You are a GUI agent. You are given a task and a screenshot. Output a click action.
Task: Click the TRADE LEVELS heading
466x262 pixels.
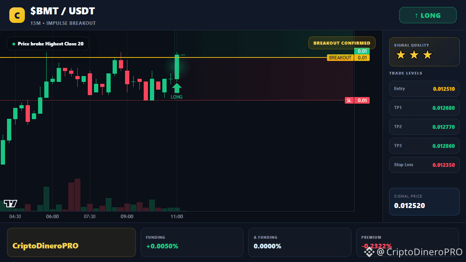405,73
